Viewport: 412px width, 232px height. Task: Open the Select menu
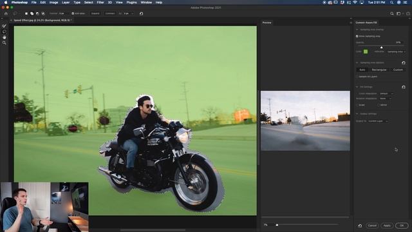[89, 3]
